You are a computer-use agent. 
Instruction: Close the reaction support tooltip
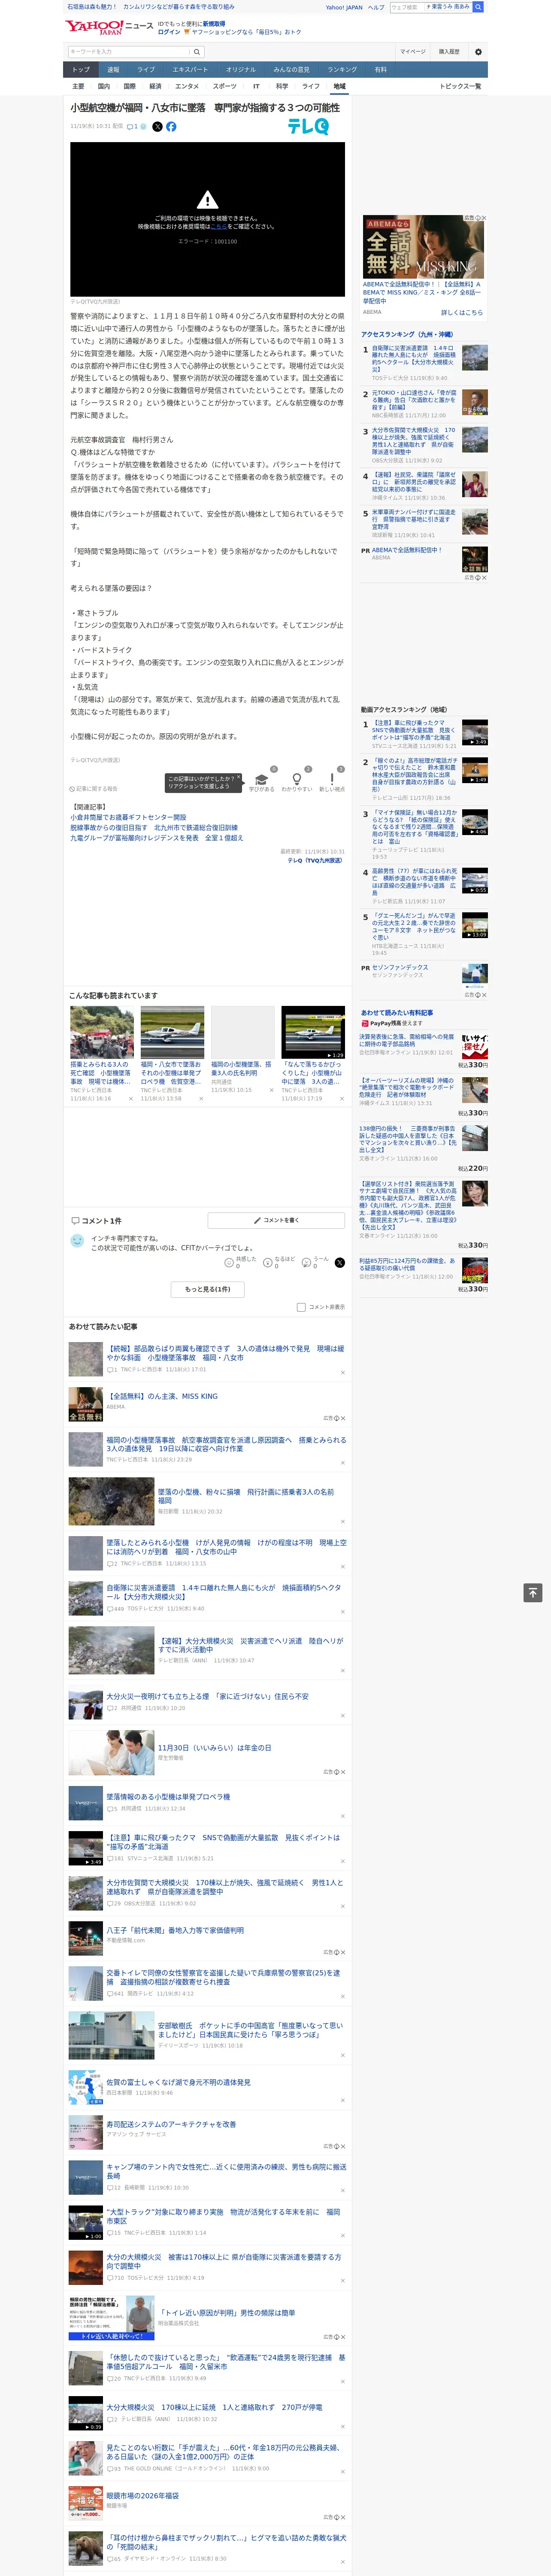tap(239, 778)
